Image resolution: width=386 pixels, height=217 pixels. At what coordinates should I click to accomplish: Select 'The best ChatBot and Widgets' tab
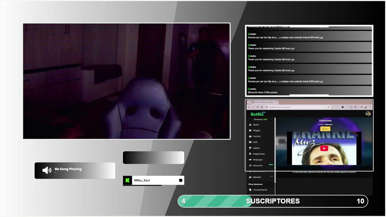pos(264,102)
